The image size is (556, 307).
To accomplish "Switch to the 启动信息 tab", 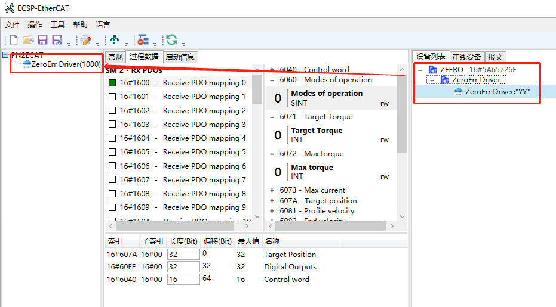I will coord(180,57).
